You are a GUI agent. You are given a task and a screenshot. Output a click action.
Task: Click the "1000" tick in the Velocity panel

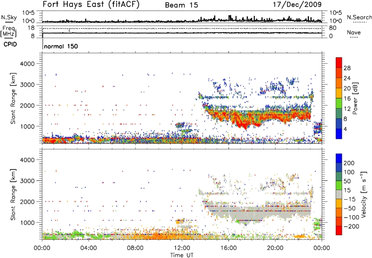point(27,223)
